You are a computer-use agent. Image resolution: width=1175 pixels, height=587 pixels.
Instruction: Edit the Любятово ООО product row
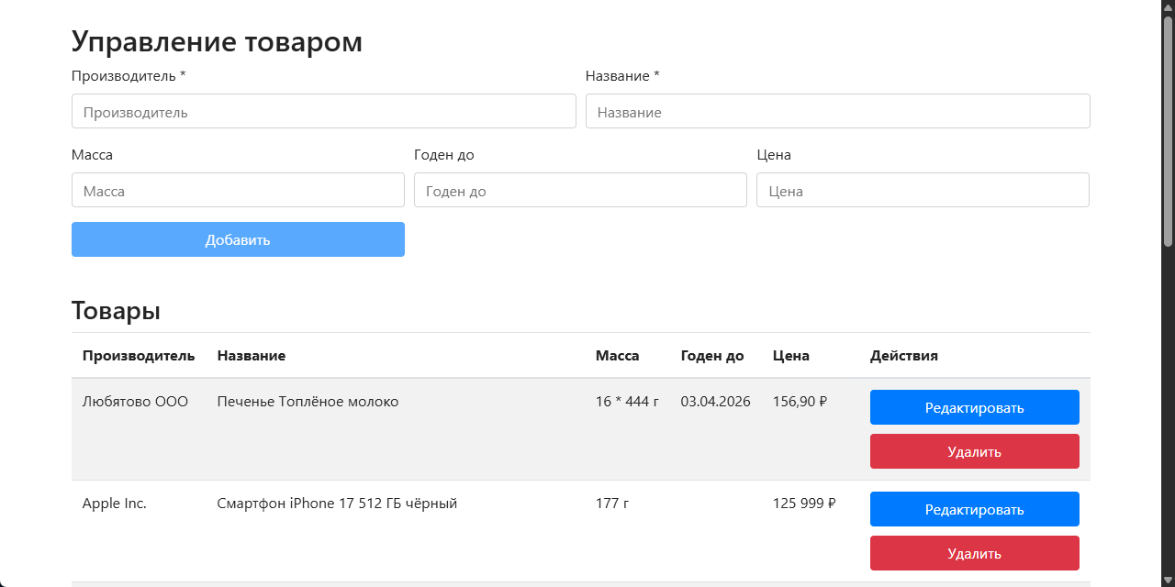pos(974,407)
